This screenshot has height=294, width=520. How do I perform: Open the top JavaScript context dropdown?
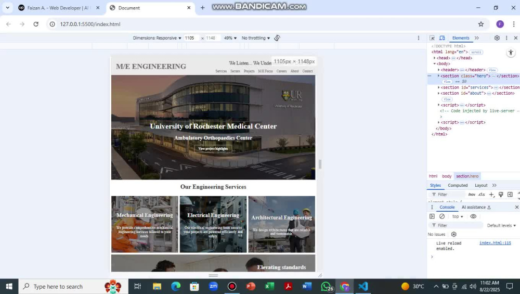click(458, 216)
